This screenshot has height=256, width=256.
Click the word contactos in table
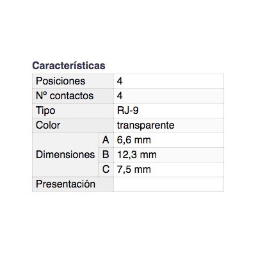pos(72,96)
